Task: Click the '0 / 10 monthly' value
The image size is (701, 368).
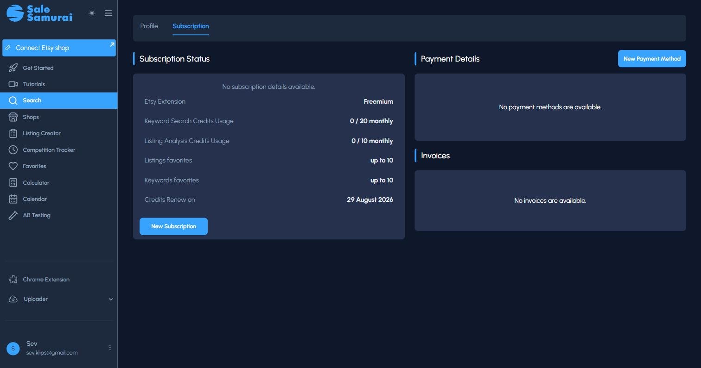Action: click(x=372, y=141)
